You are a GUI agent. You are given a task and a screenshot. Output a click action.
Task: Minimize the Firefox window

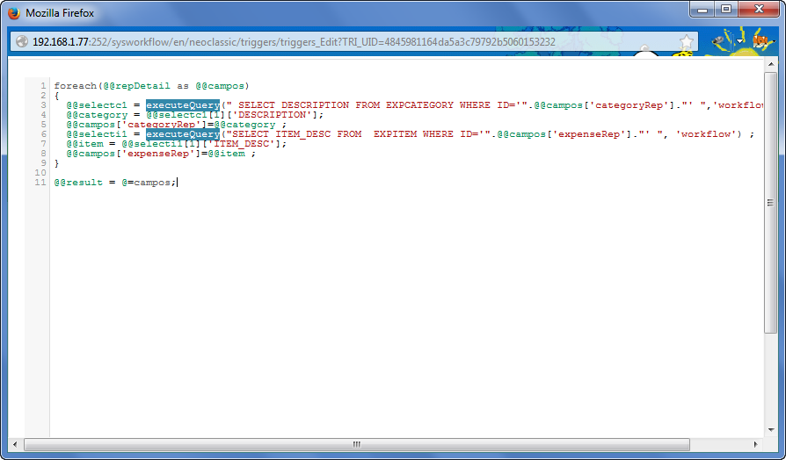pyautogui.click(x=701, y=10)
